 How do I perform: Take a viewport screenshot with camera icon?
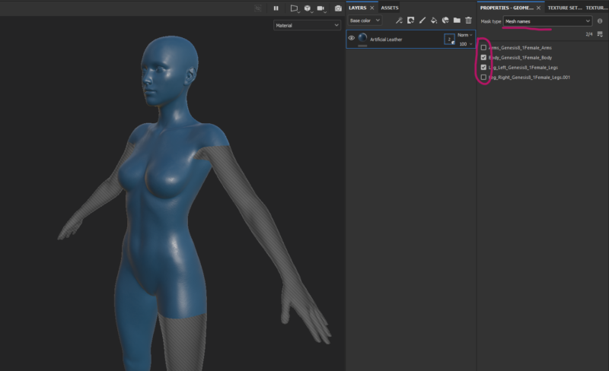tap(338, 8)
